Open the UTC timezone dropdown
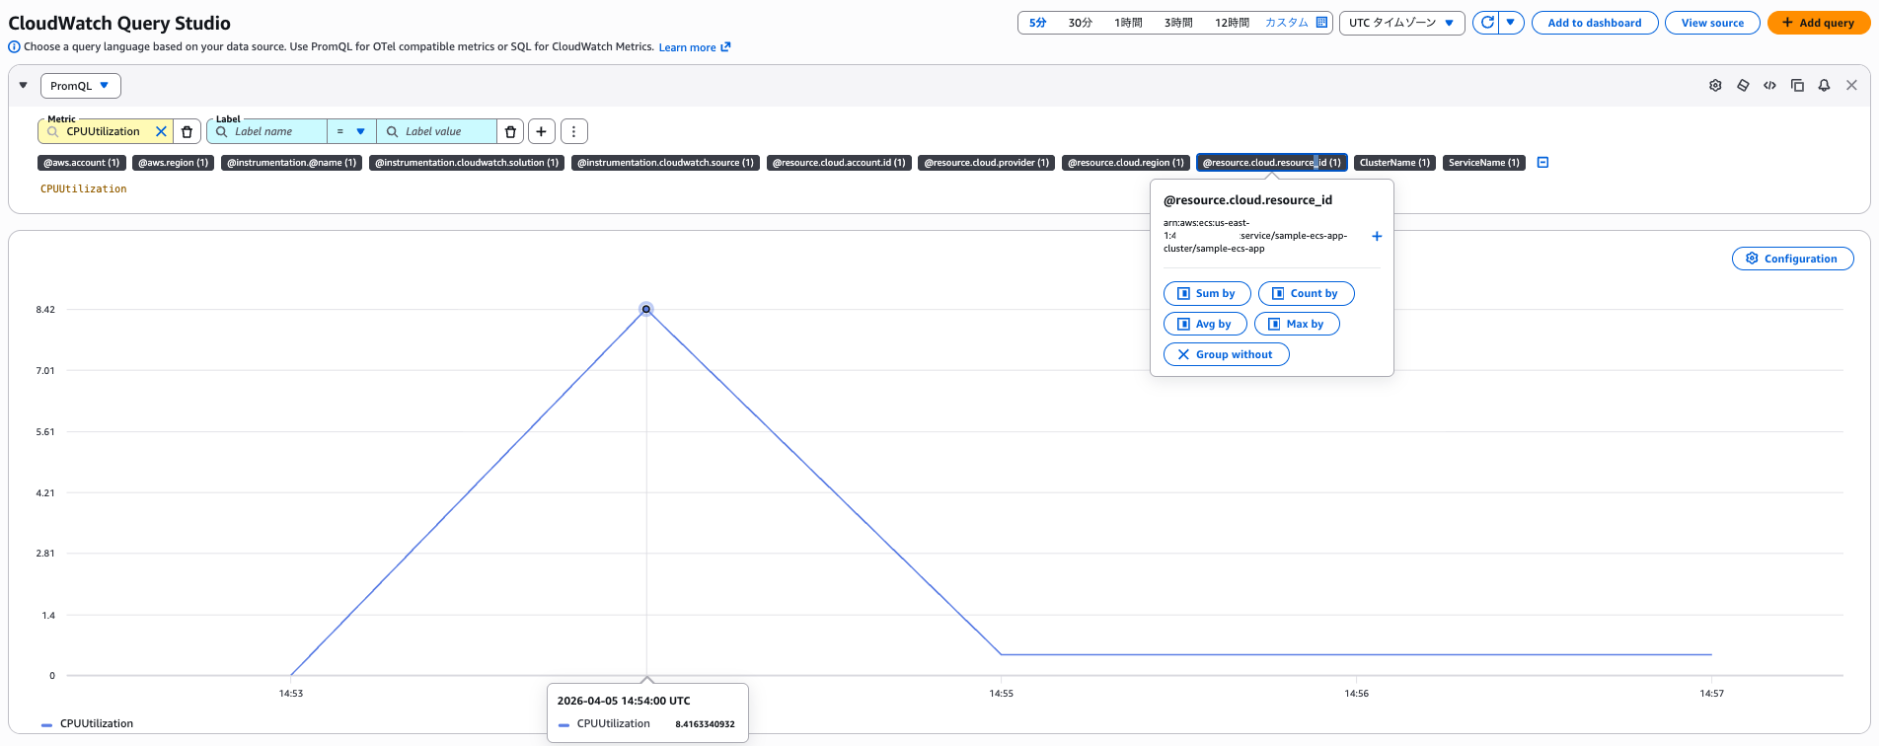This screenshot has width=1879, height=746. 1401,23
